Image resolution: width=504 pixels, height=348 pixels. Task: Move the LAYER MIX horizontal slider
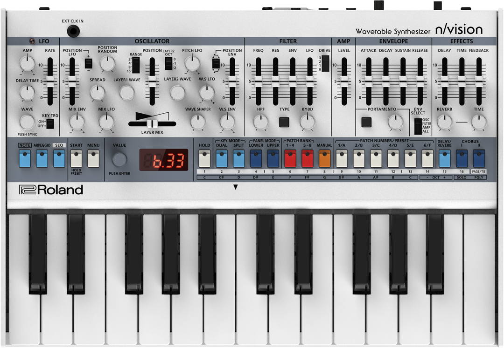point(152,124)
